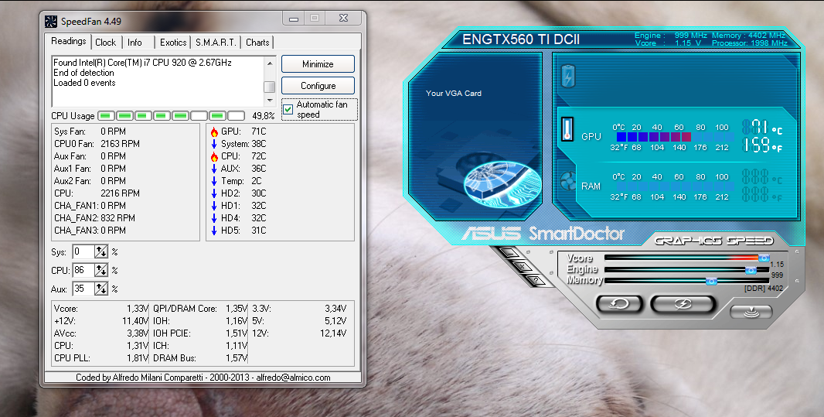Viewport: 824px width, 417px height.
Task: Click the log box scroll-down arrow
Action: point(270,100)
